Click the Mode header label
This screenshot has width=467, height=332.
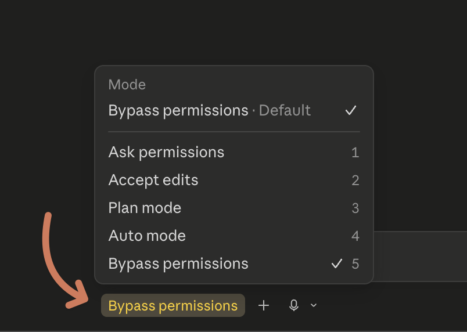tap(127, 85)
